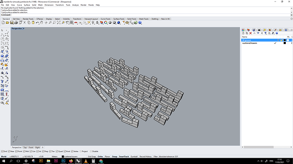Click the hammer tools icon in Layers panel
Viewport: 293px width, 164px height.
[x=273, y=33]
